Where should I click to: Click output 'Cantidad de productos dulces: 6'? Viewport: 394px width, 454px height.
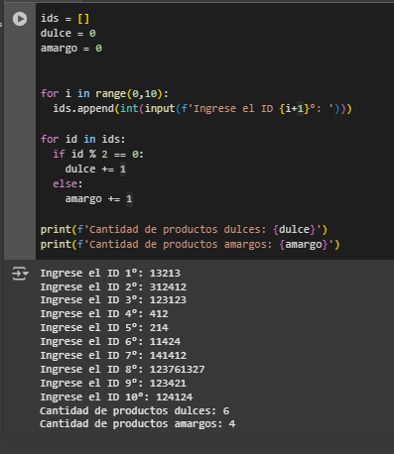(x=135, y=411)
